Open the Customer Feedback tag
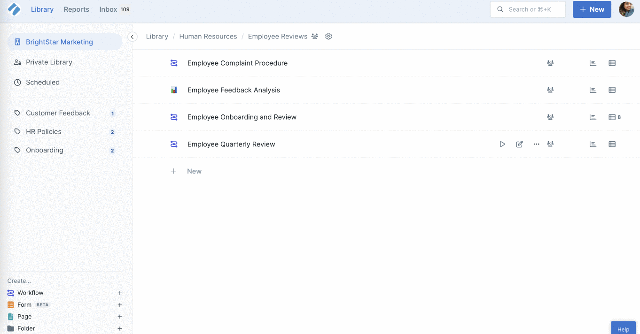 point(58,113)
